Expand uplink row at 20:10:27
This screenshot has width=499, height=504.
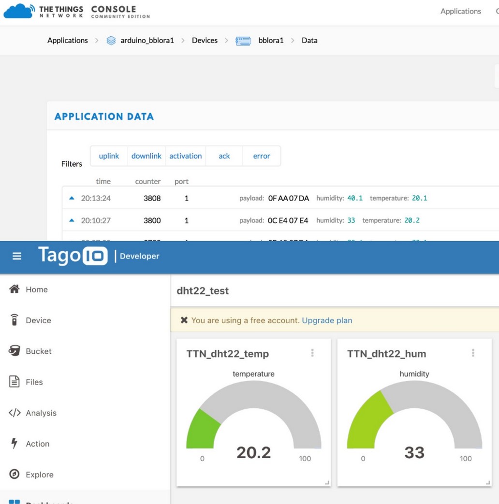72,220
